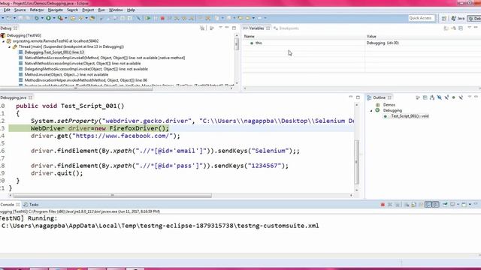This screenshot has width=481, height=270.
Task: Click the red Terminate button in the main toolbar
Action: (x=162, y=18)
